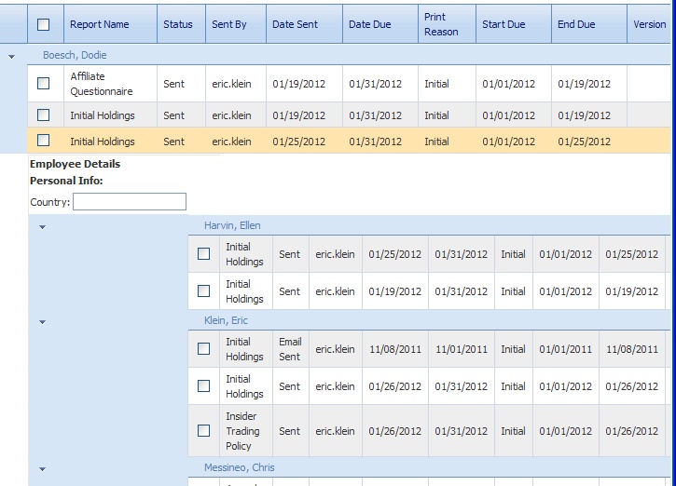Sort by the Report Name column
Image resolution: width=676 pixels, height=486 pixels.
(x=100, y=25)
